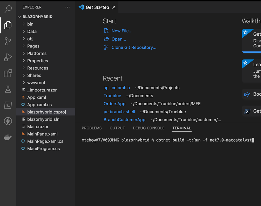Open MauiProgram.cs file in explorer
This screenshot has height=206, width=261.
point(43,149)
